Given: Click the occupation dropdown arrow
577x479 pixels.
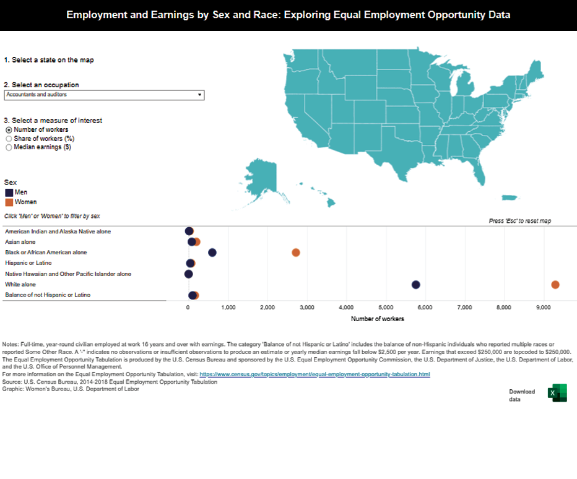Looking at the screenshot, I should click(x=199, y=95).
